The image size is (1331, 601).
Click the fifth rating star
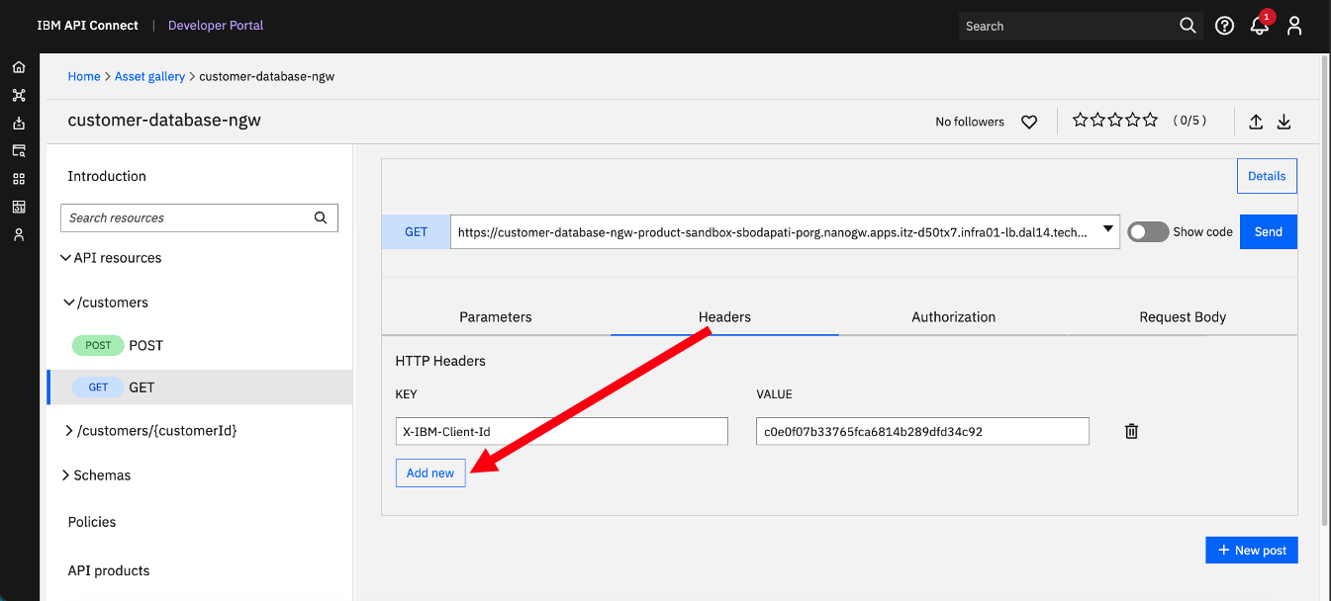pyautogui.click(x=1150, y=120)
